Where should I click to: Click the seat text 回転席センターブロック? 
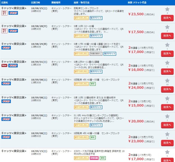point(86,8)
